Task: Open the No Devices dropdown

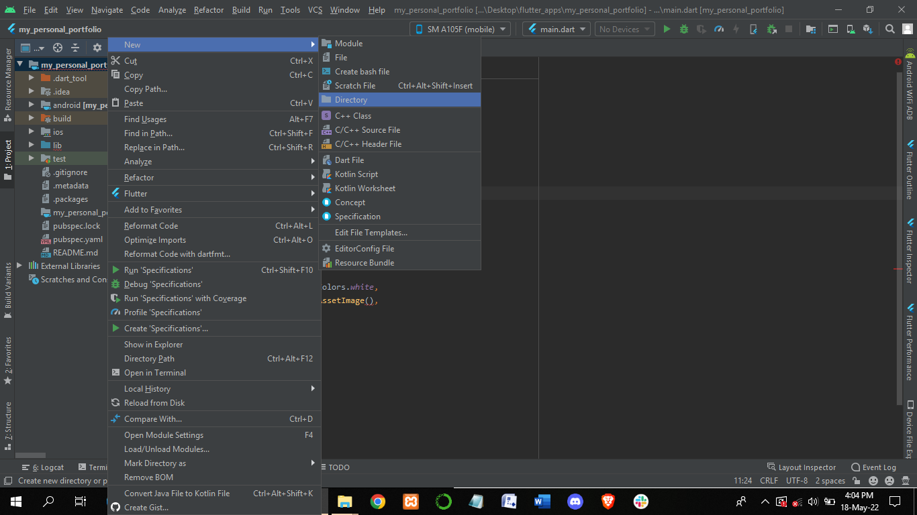Action: [x=624, y=29]
